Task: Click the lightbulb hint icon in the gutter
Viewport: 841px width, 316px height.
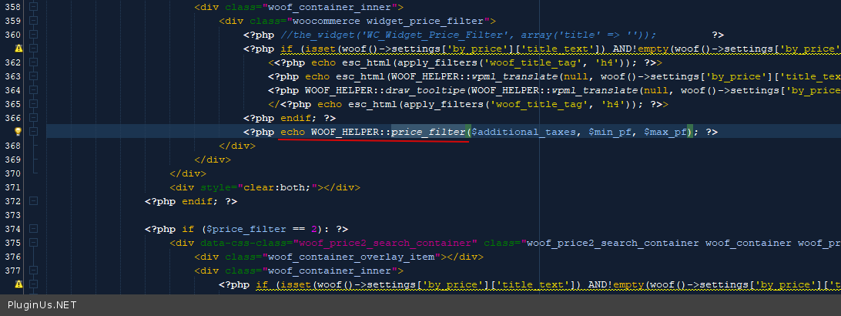Action: (18, 132)
